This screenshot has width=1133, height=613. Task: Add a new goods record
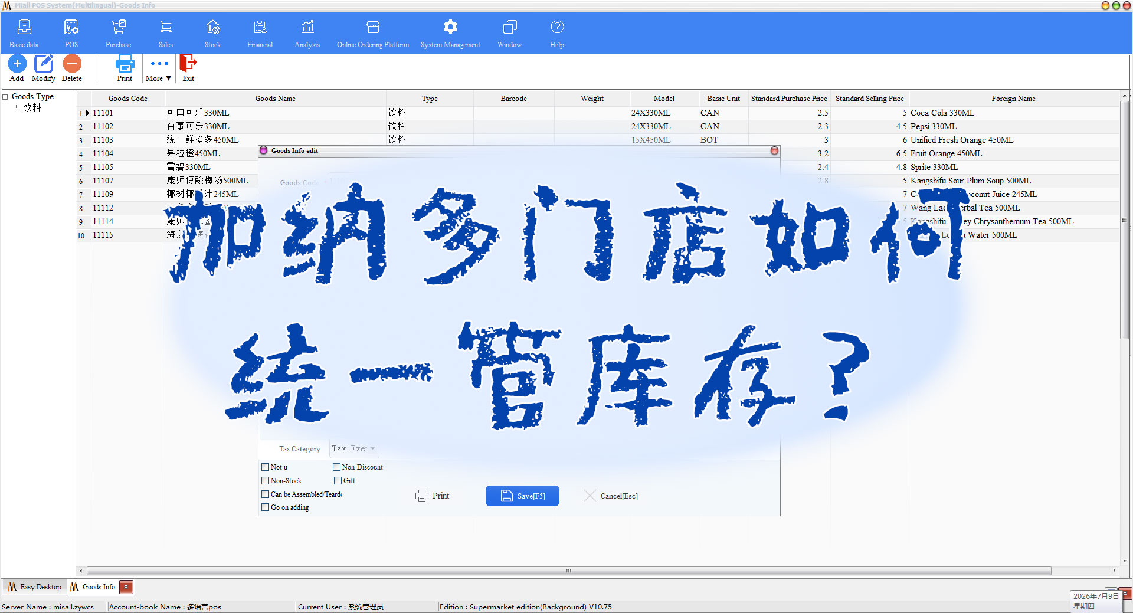[x=17, y=68]
